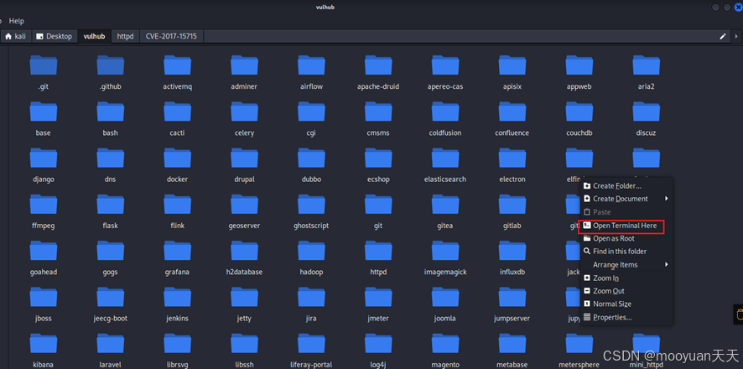
Task: Go to kali home in path bar
Action: click(x=16, y=36)
